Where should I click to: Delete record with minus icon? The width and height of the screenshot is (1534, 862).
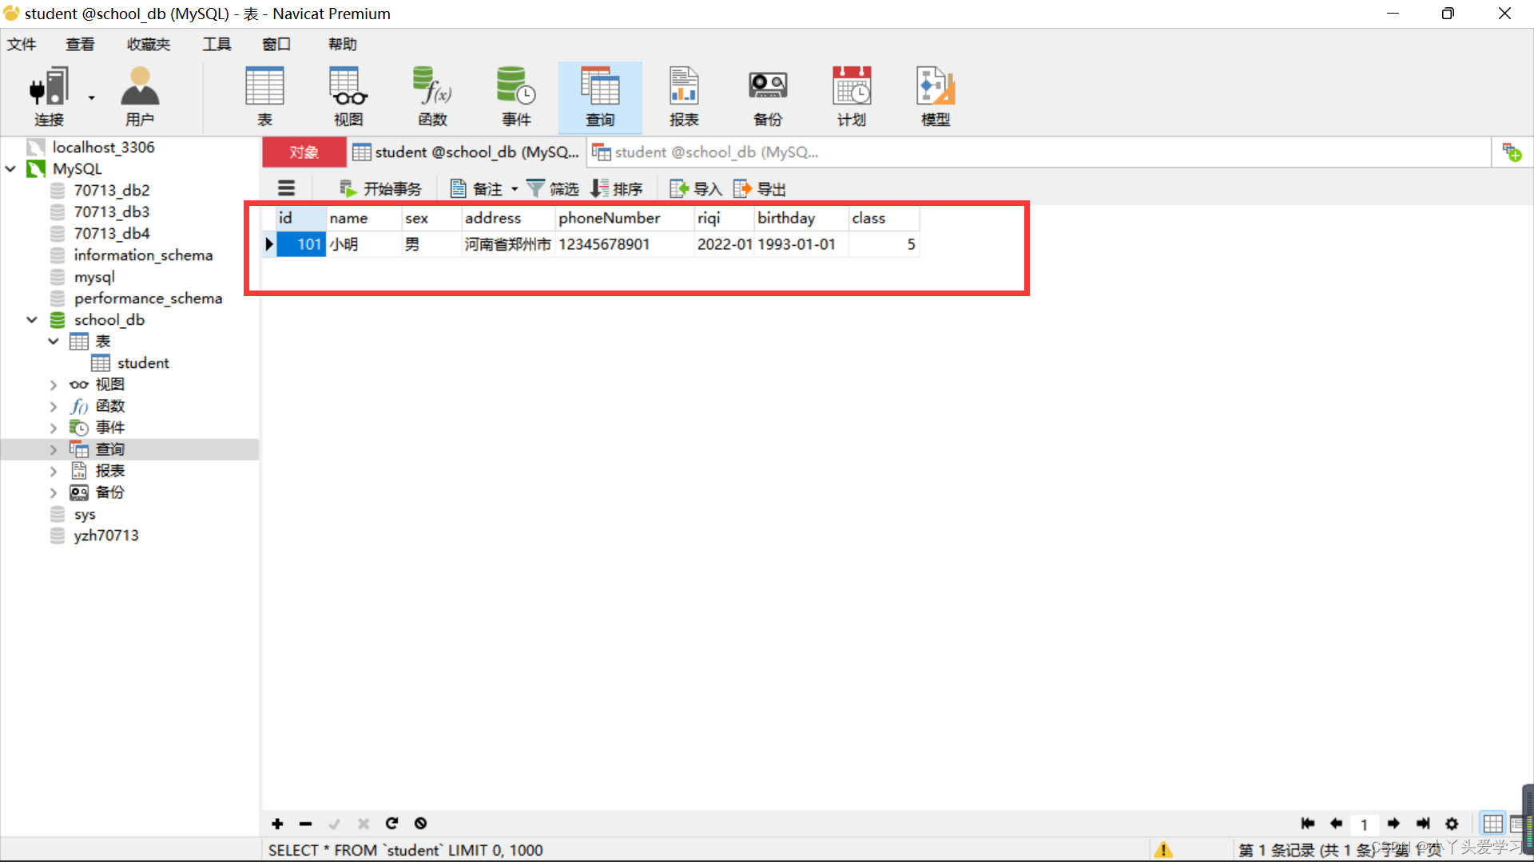click(x=306, y=824)
